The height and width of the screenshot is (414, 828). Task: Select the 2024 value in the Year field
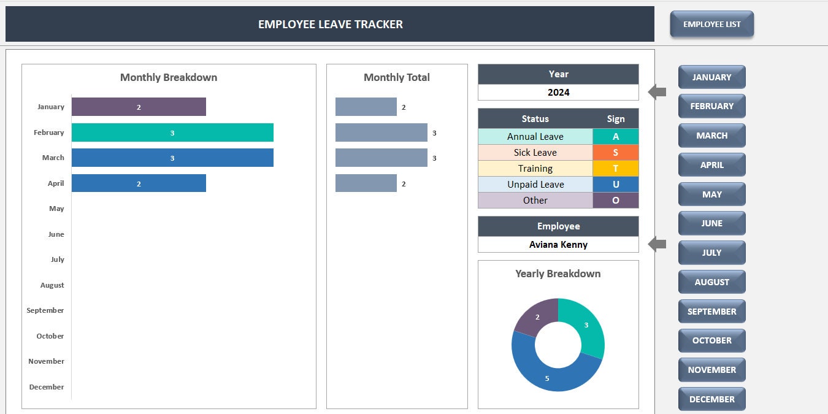click(x=558, y=92)
